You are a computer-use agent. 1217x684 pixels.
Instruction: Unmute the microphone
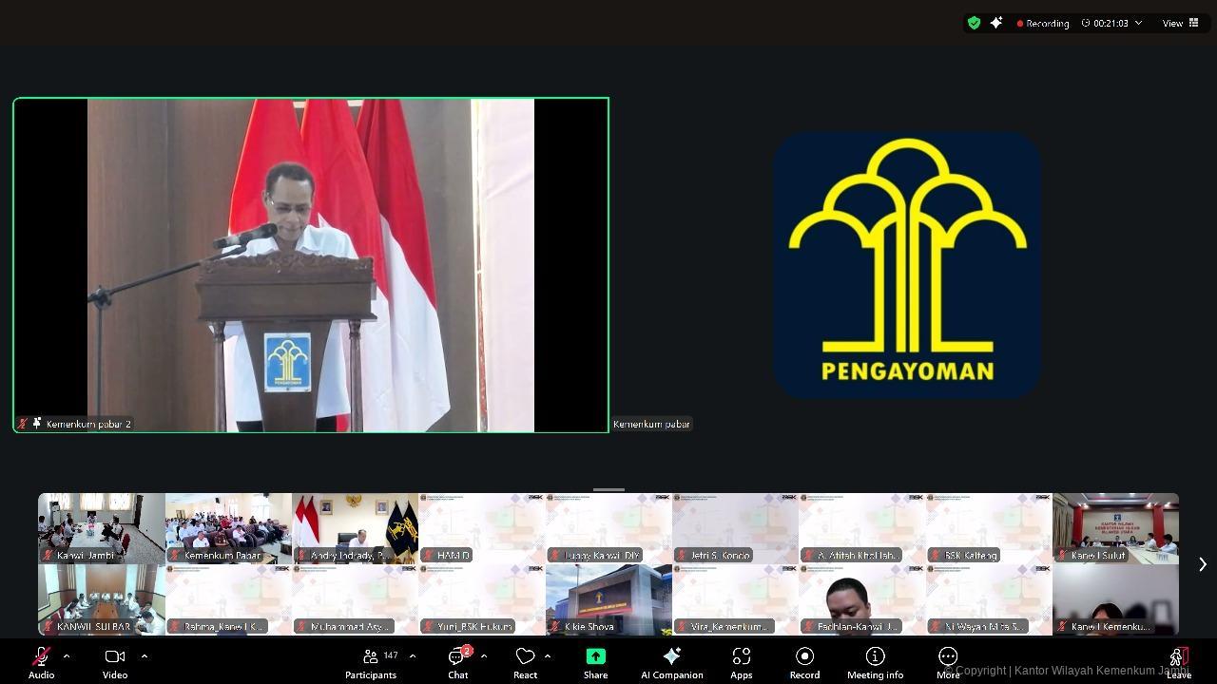[x=41, y=655]
